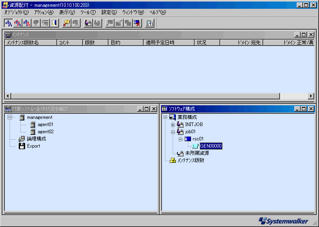Minimize the 対象システム panel
This screenshot has height=227, width=319.
pos(140,109)
